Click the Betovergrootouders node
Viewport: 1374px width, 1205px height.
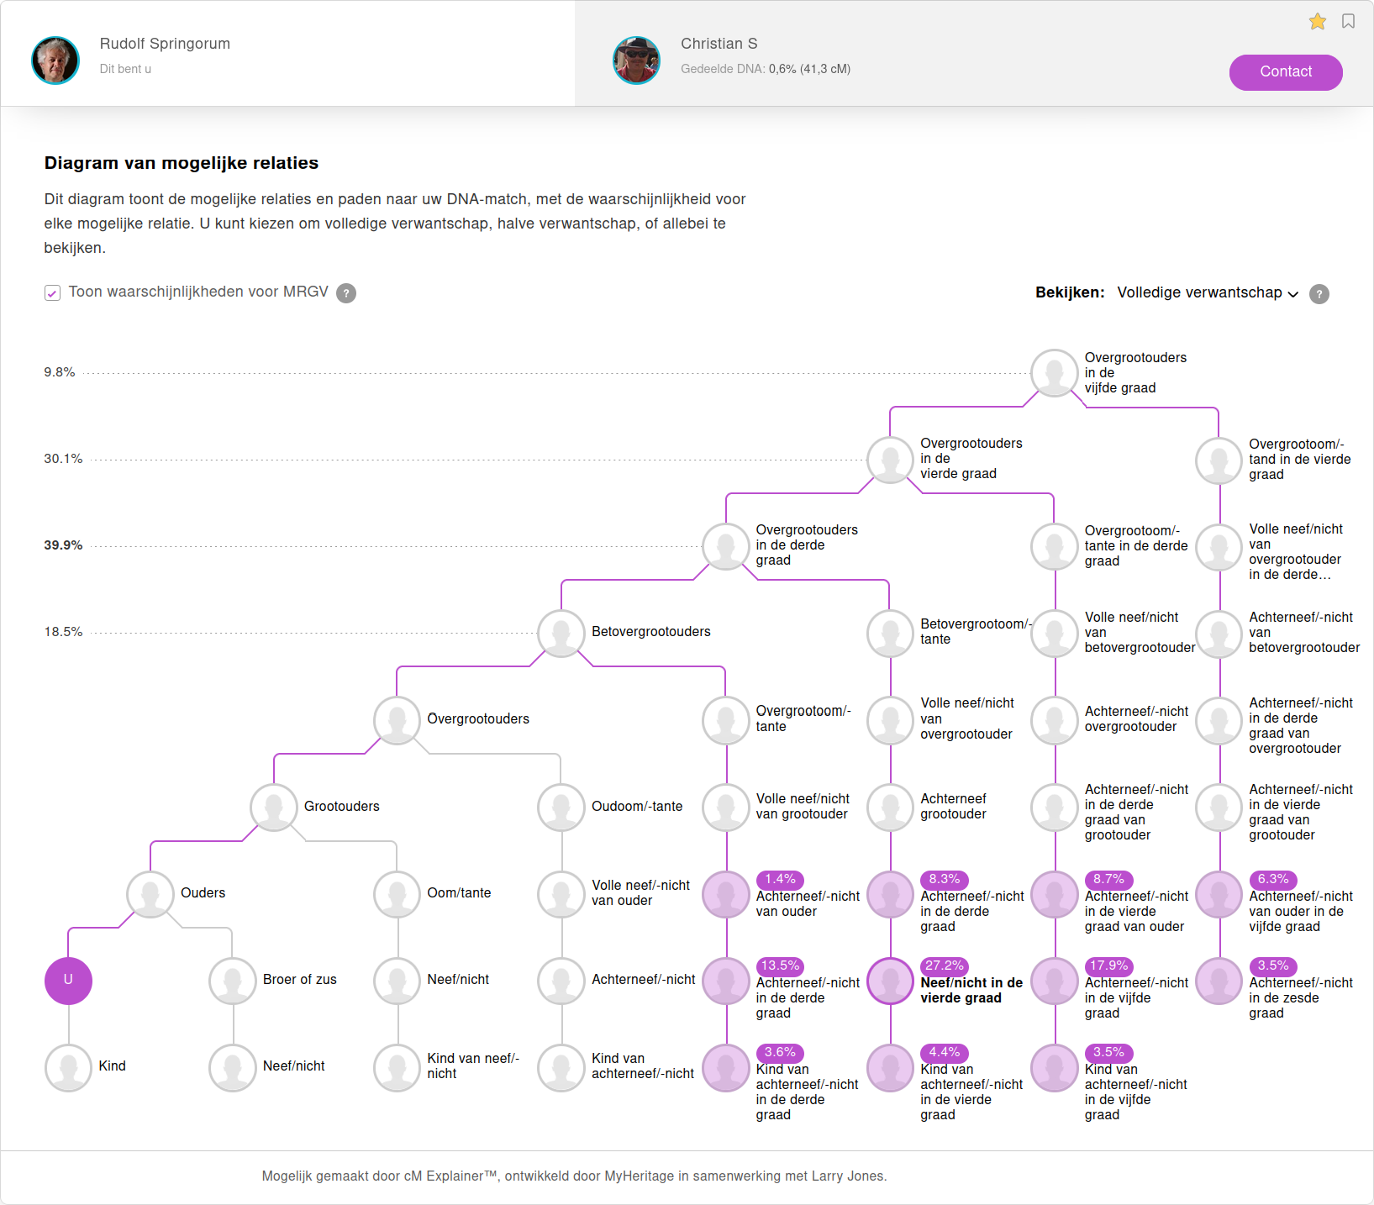click(x=561, y=633)
